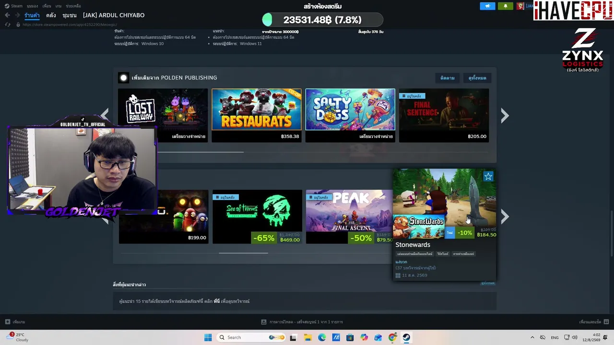Open the Lost Railway game card
The image size is (614, 345).
[x=163, y=115]
